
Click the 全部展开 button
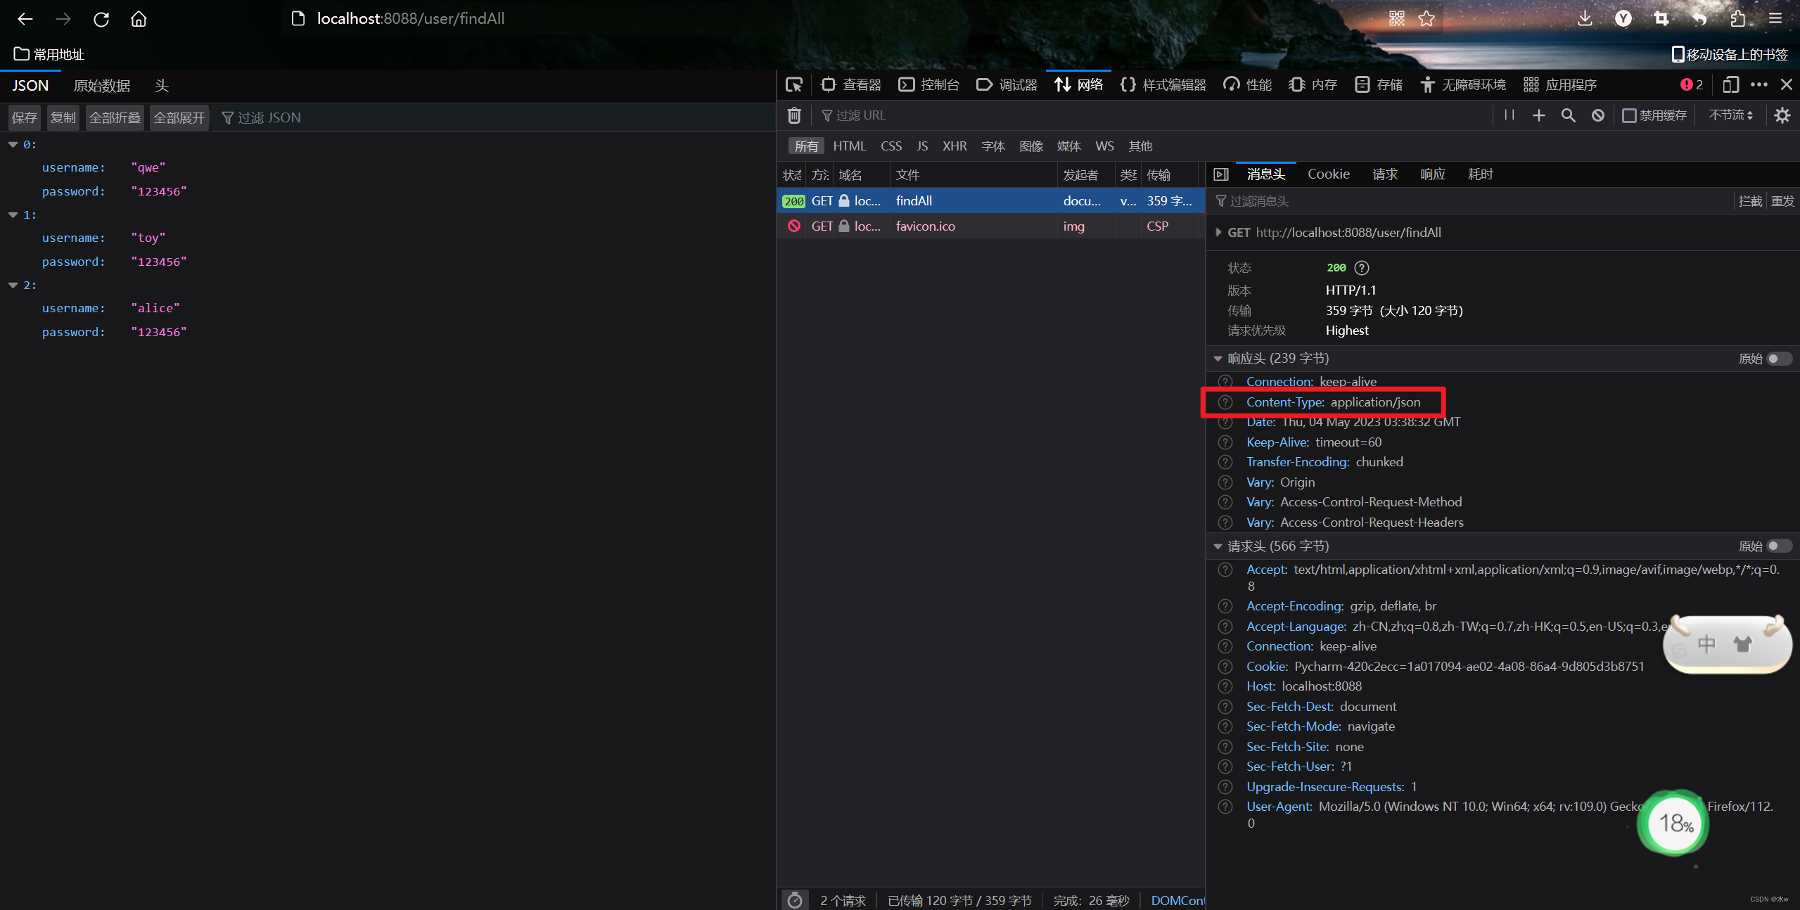(179, 117)
